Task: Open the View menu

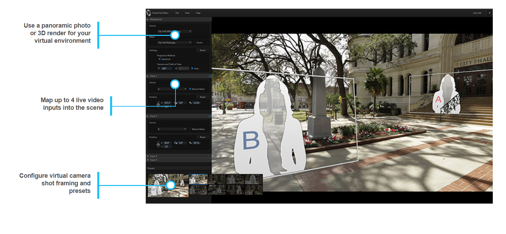Action: coord(187,13)
